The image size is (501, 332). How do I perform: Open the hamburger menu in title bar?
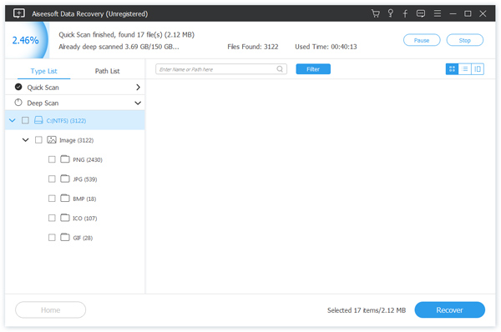[x=437, y=13]
